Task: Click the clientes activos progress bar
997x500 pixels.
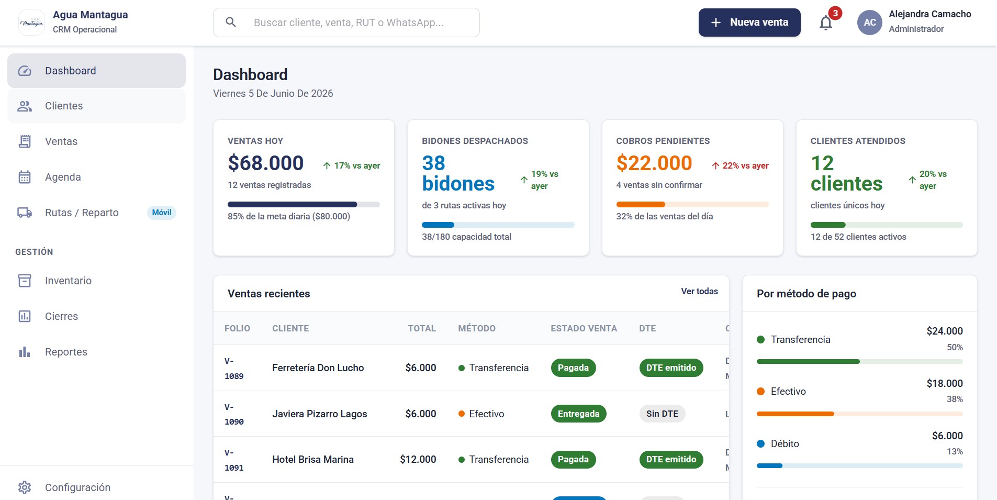Action: pos(887,225)
